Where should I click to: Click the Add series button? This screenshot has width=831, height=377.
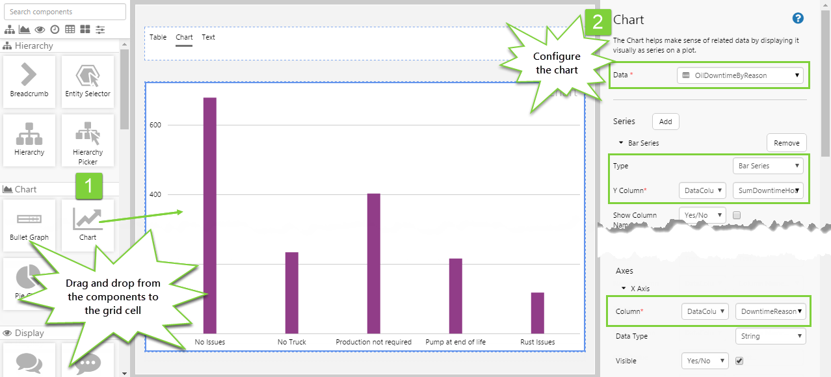(x=666, y=122)
